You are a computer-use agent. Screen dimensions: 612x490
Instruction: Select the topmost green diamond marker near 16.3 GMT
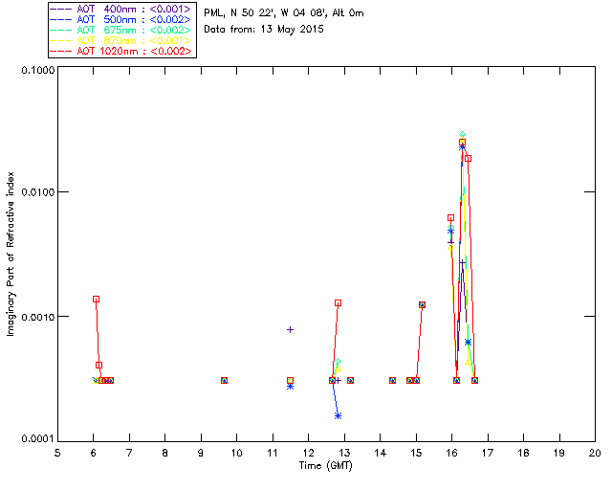pyautogui.click(x=462, y=135)
